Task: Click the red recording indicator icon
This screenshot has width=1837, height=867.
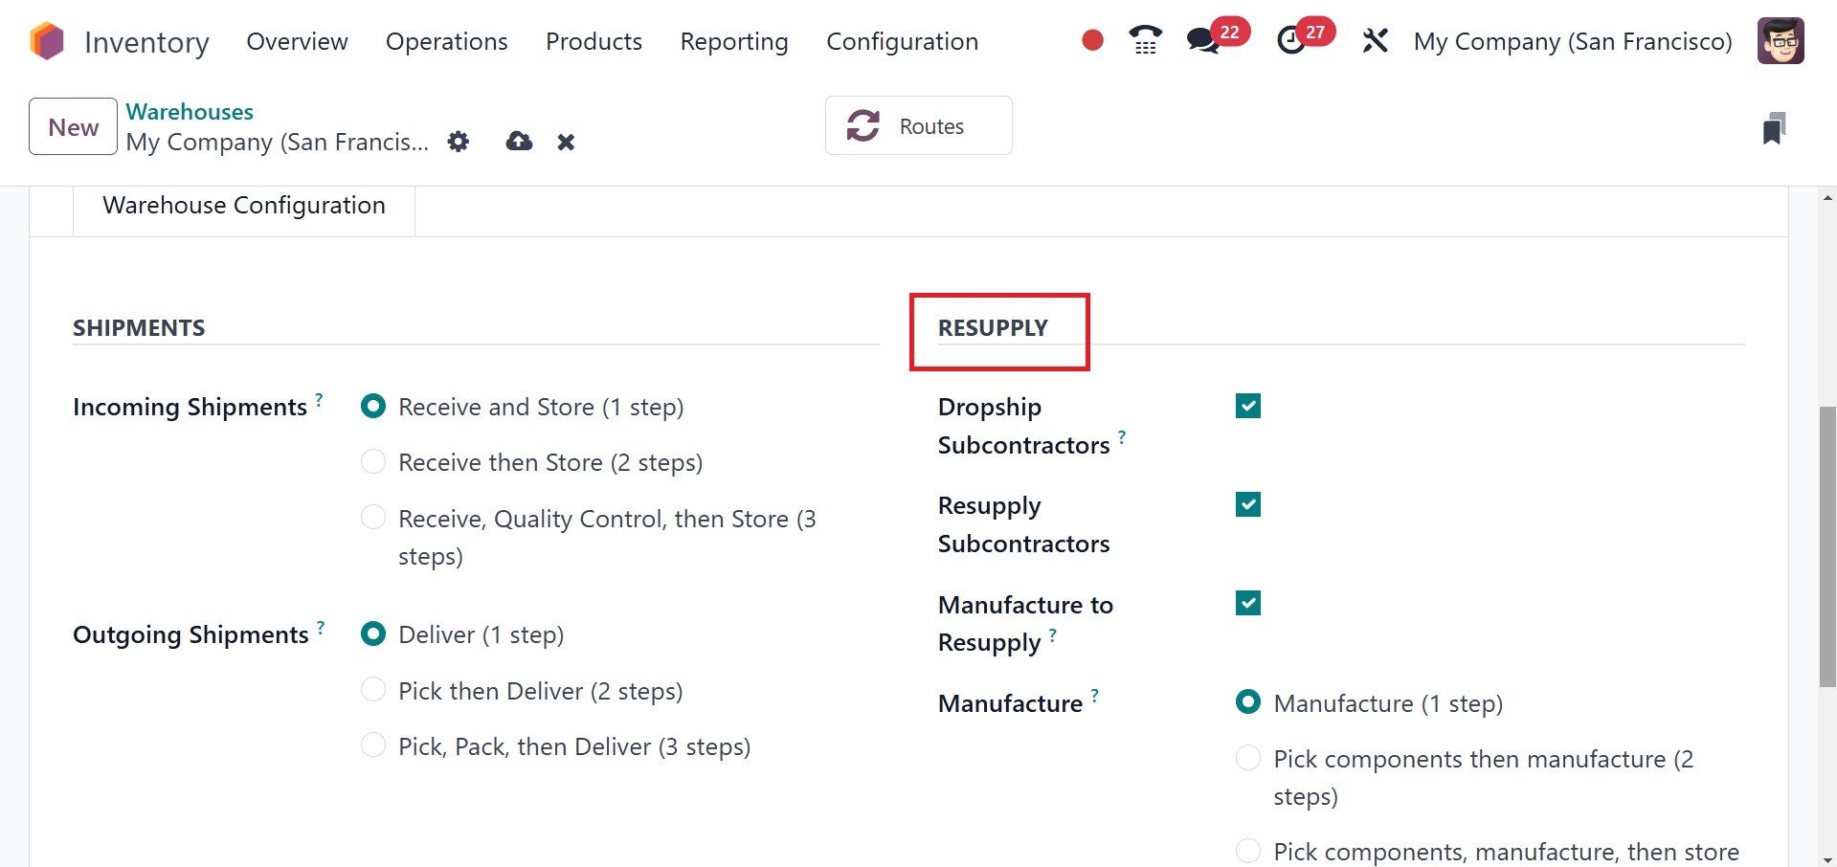Action: pos(1092,40)
